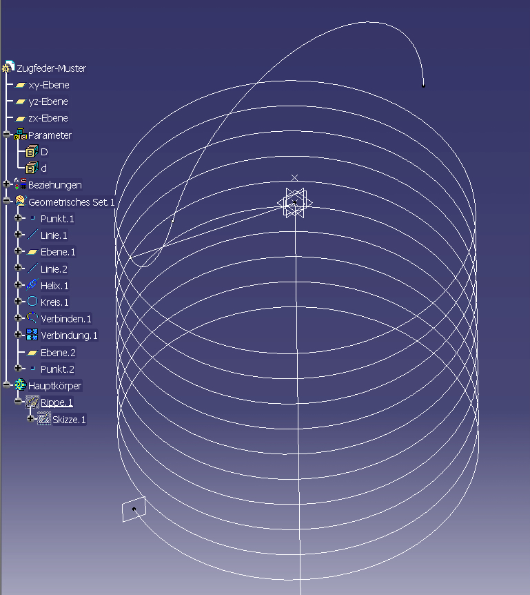Collapse the Parameter node
Image resolution: width=530 pixels, height=595 pixels.
tap(6, 135)
